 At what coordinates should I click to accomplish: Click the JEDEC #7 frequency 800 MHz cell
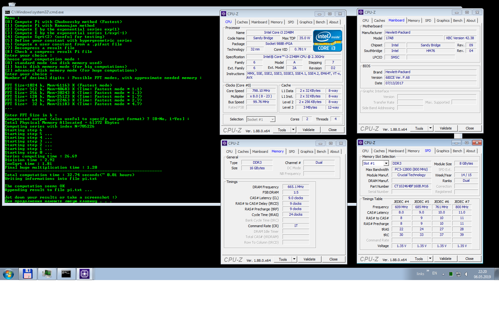462,207
